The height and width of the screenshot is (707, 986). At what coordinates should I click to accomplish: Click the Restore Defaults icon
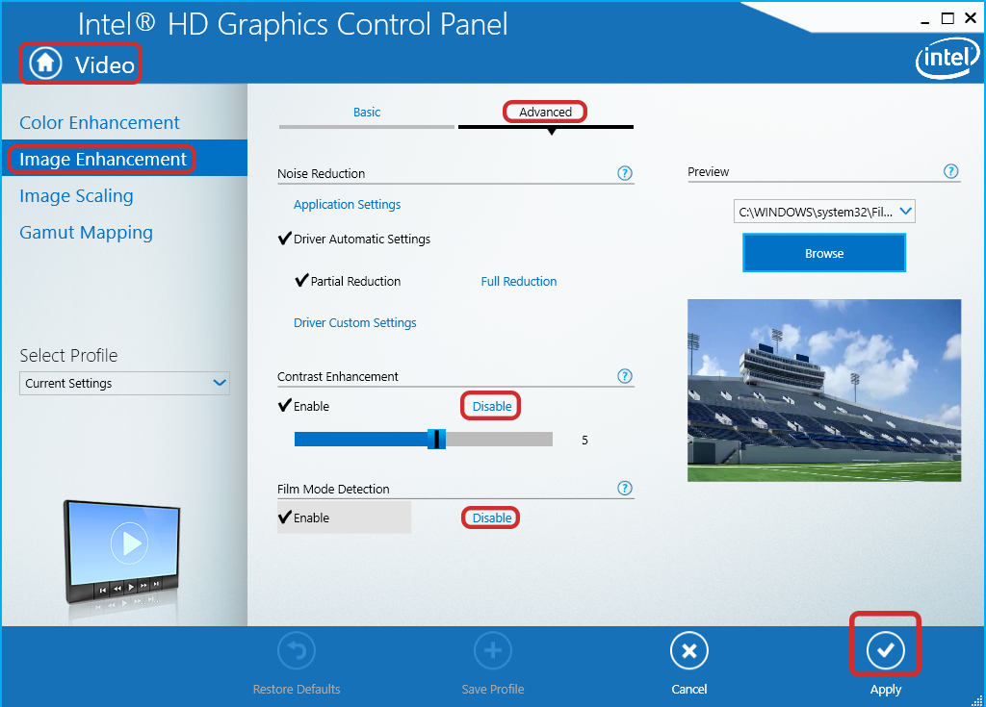click(297, 651)
